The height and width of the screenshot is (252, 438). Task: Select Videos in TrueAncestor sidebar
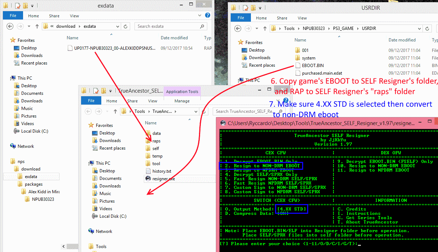coord(106,208)
